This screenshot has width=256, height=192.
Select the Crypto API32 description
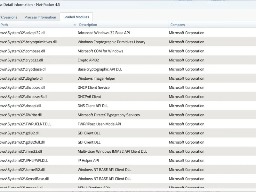click(88, 60)
